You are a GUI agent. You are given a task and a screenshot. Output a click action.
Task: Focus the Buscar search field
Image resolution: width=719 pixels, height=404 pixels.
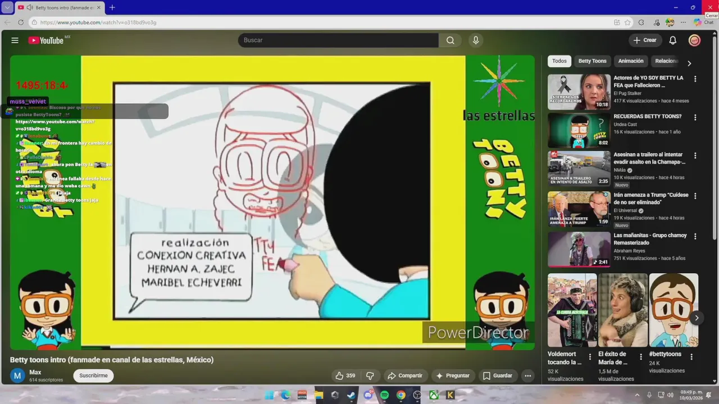338,40
